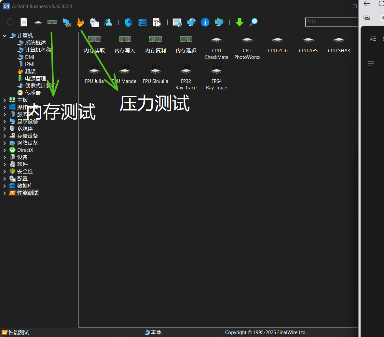This screenshot has height=337, width=384.
Task: Open 传感器 in the sidebar tree
Action: (x=33, y=93)
